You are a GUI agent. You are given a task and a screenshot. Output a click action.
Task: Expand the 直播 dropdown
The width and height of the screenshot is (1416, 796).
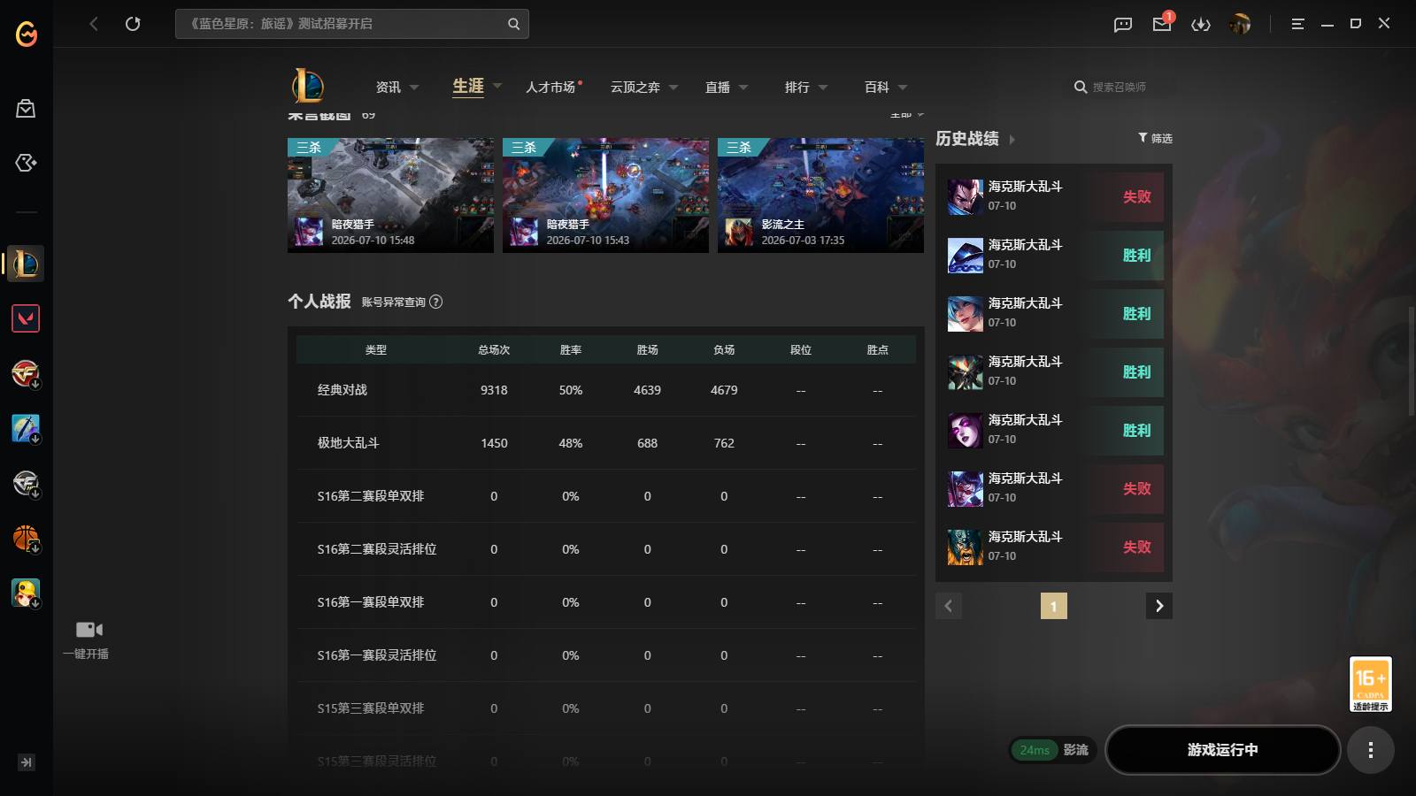743,88
